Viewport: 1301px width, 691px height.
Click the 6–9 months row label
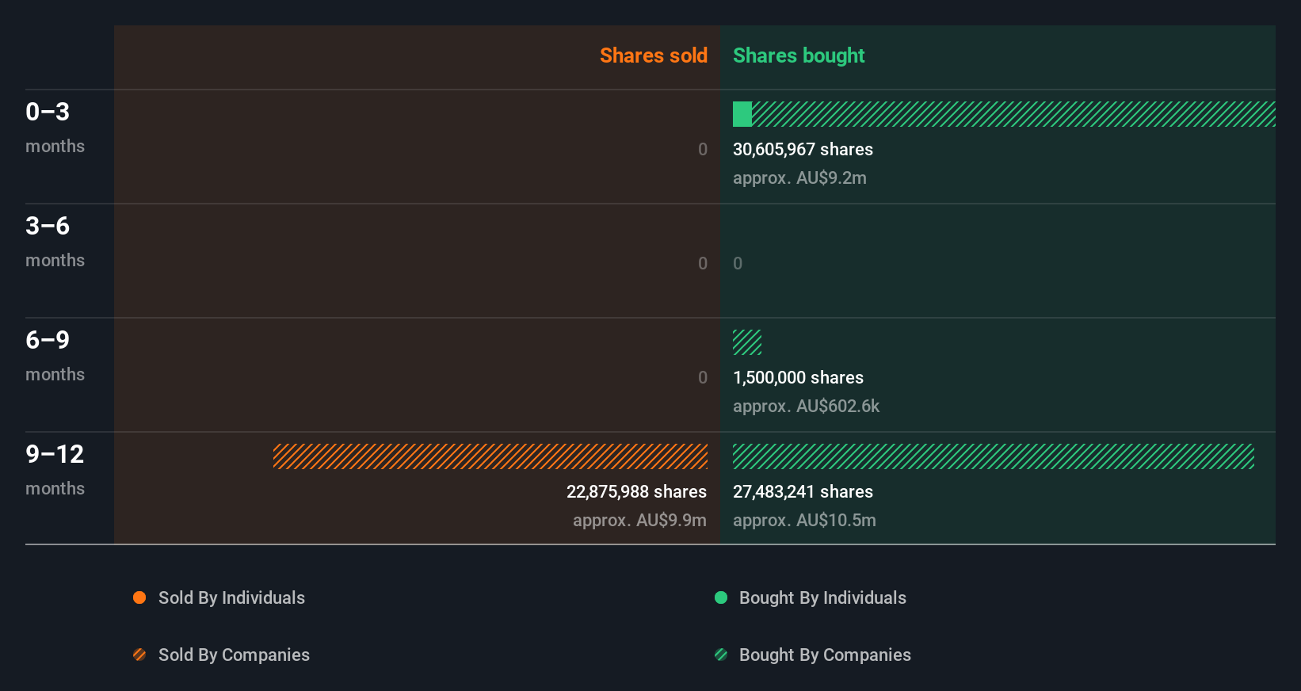pos(55,355)
